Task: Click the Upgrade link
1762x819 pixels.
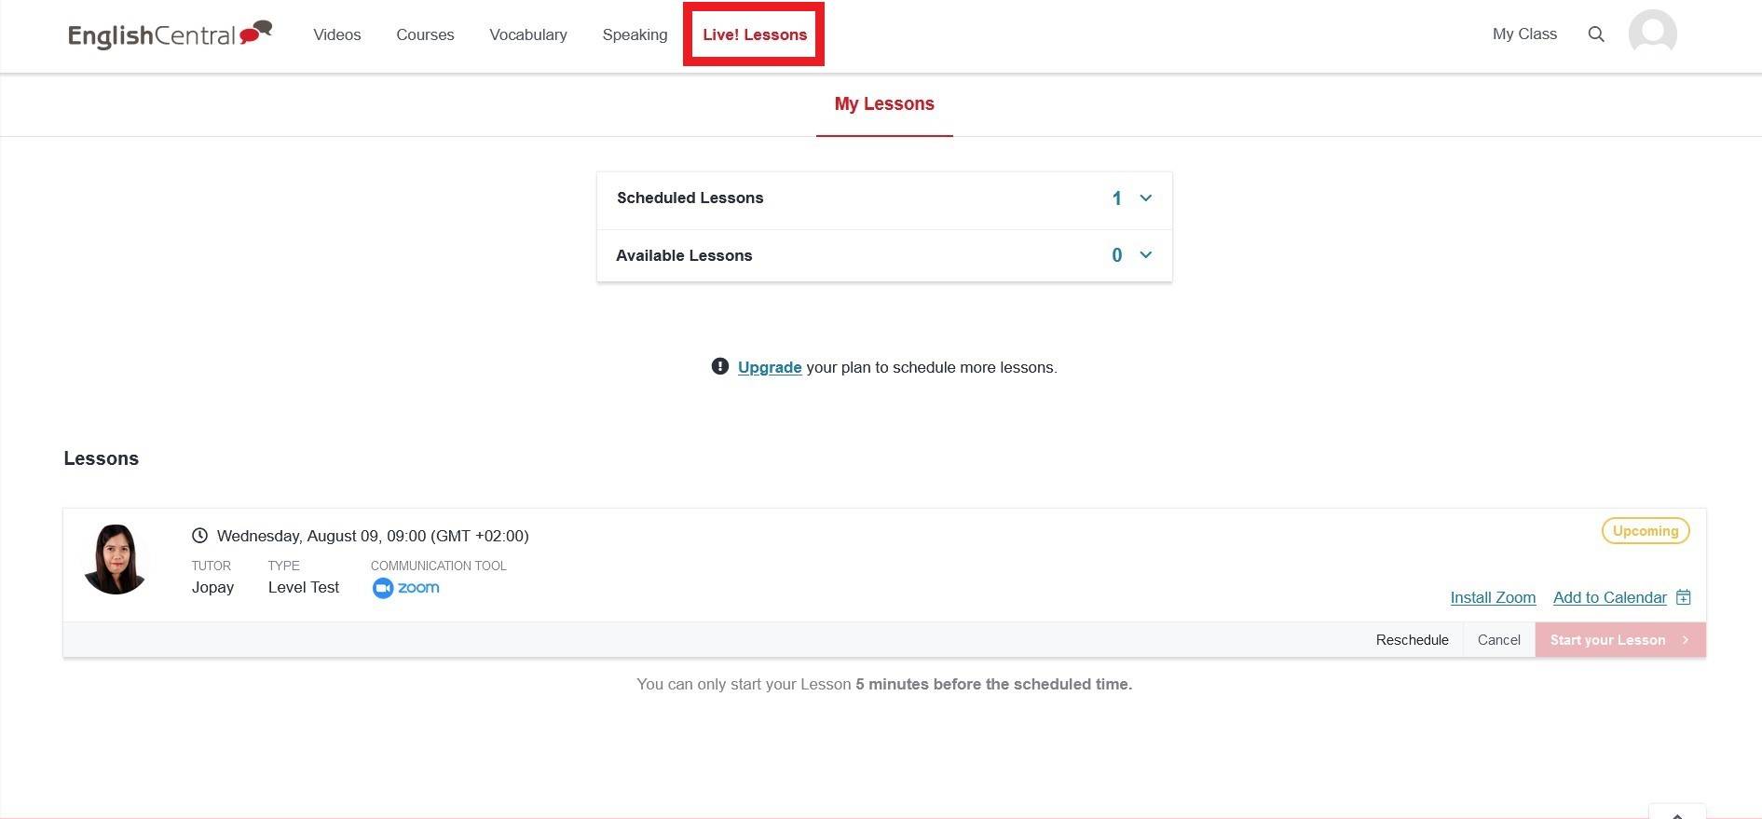Action: 770,367
